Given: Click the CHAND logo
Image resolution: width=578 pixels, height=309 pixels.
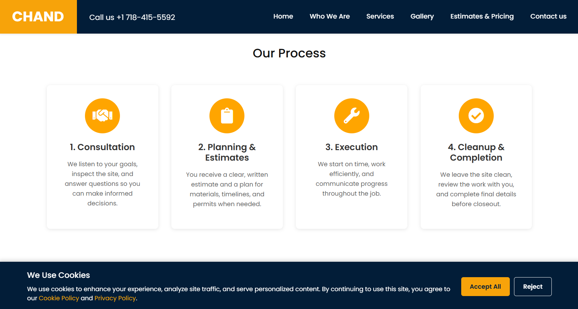Looking at the screenshot, I should [38, 16].
